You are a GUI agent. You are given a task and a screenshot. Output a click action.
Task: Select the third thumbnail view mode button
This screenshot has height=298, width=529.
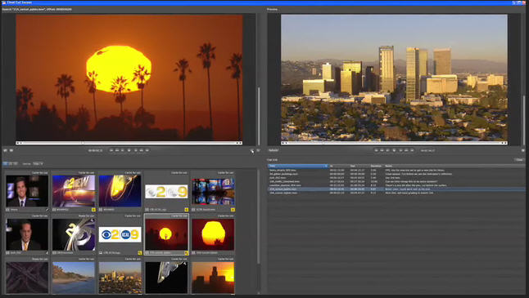16,164
